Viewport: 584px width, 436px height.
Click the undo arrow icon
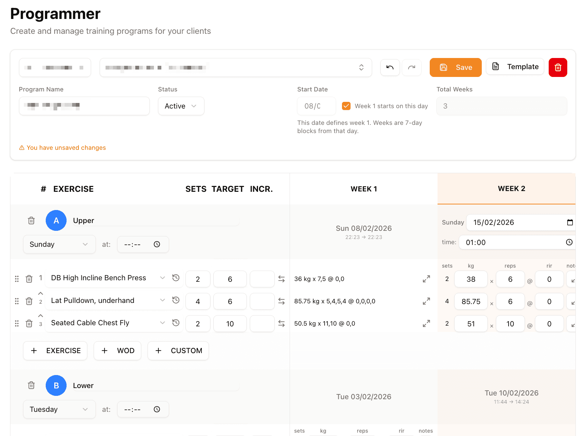pyautogui.click(x=390, y=67)
